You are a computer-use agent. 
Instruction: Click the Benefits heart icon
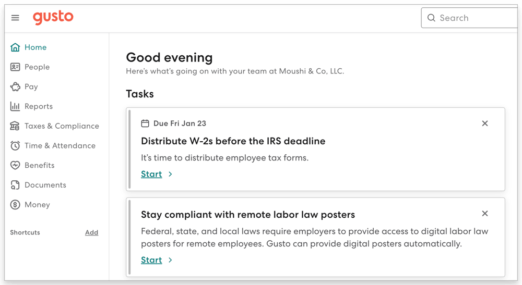point(15,165)
